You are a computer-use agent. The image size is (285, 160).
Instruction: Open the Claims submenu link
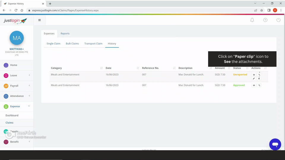pos(9,123)
